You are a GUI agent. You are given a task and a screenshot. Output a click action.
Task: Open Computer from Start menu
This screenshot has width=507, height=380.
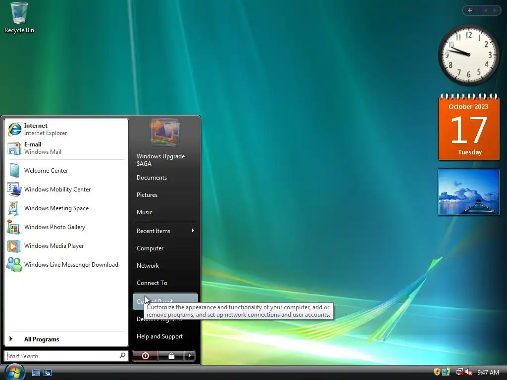point(165,248)
